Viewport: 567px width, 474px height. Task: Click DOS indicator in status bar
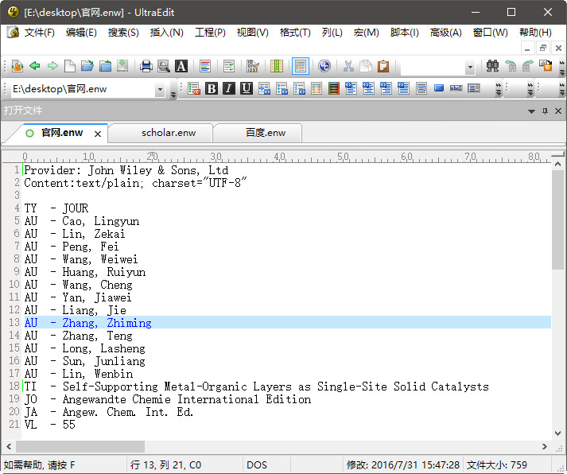pyautogui.click(x=257, y=465)
